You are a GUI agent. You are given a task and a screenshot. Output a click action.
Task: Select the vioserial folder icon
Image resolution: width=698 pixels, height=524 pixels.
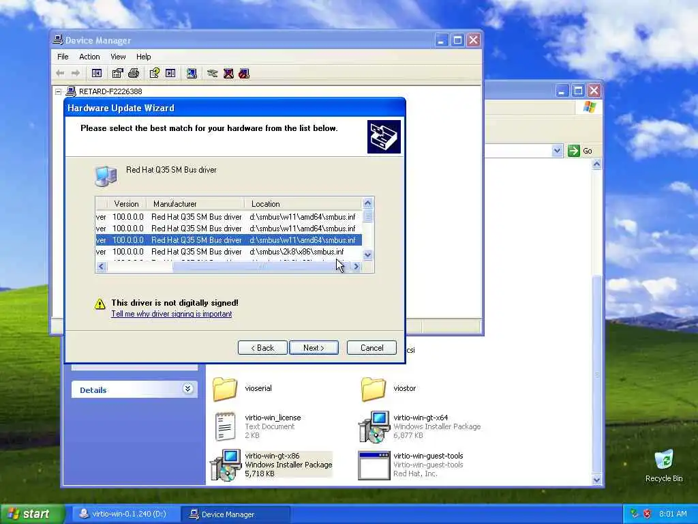pyautogui.click(x=225, y=389)
